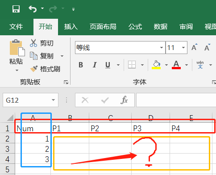The image size is (216, 175).
Task: Select row 2 header
Action: 8,139
